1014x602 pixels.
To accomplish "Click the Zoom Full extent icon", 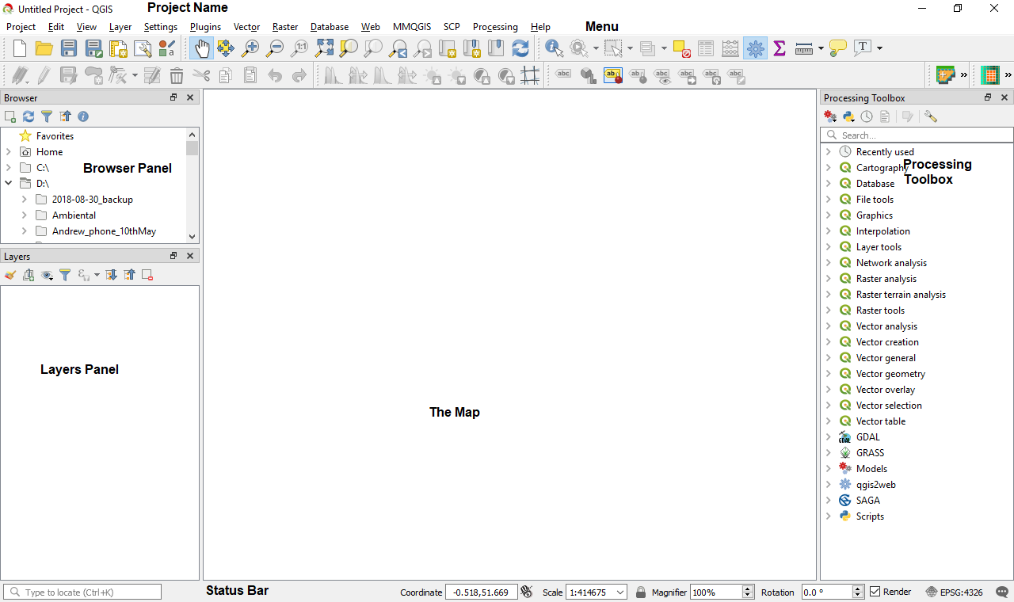I will pos(324,48).
